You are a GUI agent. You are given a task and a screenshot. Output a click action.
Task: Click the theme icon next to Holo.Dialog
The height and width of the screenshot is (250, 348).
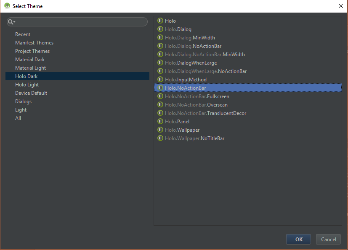pos(160,29)
